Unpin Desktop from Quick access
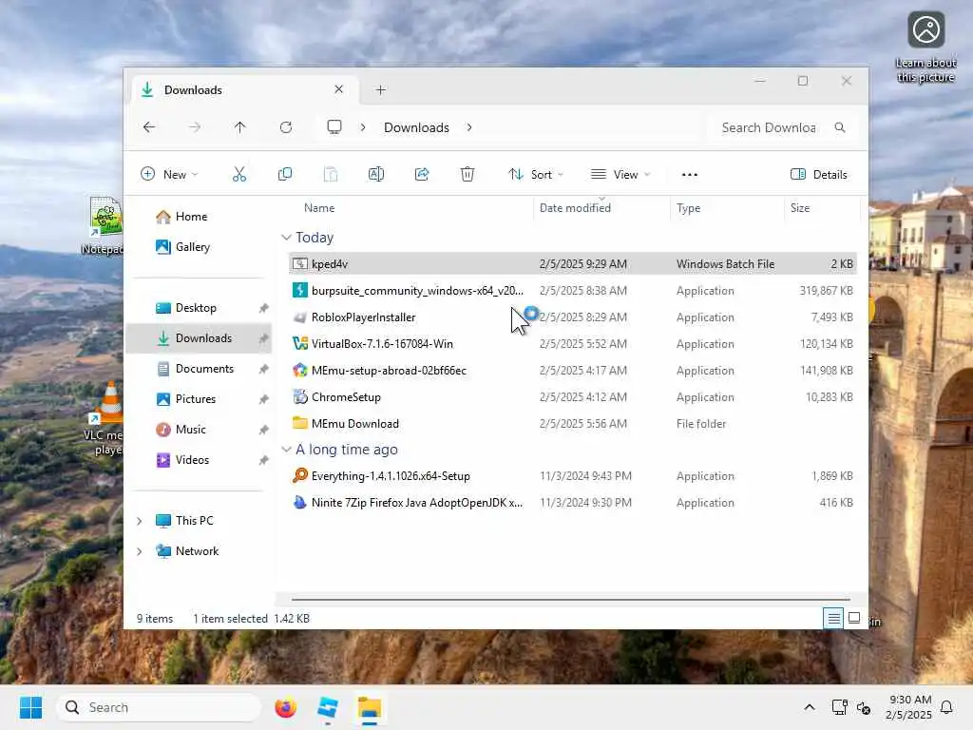Viewport: 973px width, 730px height. pos(264,308)
